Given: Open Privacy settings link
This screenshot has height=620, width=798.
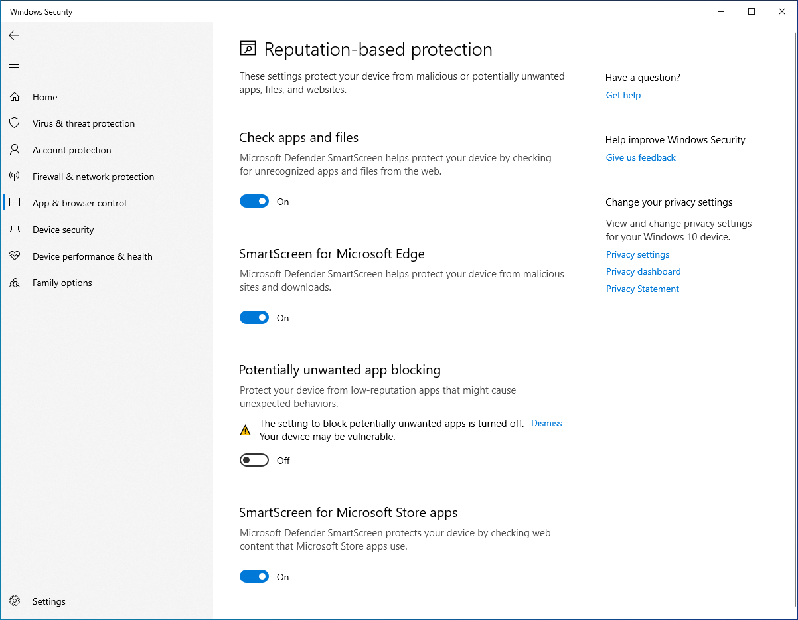Looking at the screenshot, I should point(637,254).
